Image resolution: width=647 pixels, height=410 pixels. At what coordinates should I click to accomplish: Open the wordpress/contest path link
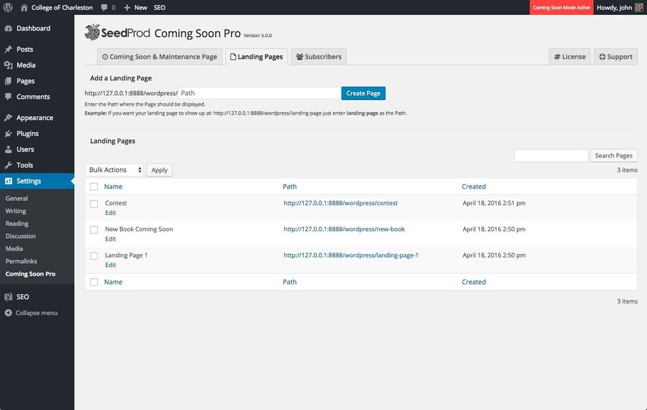(x=340, y=203)
